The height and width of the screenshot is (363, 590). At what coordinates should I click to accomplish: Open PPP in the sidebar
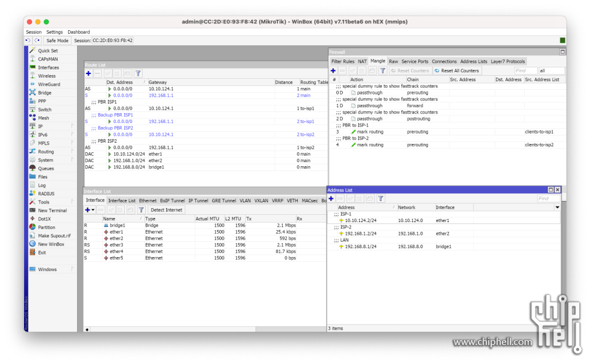tap(42, 101)
